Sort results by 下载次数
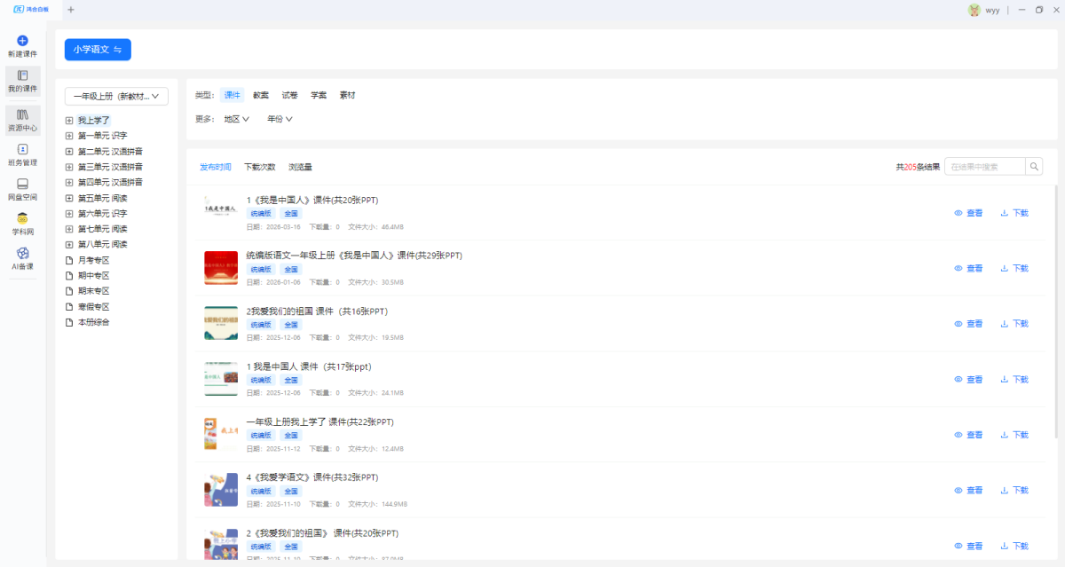The image size is (1065, 567). point(260,167)
